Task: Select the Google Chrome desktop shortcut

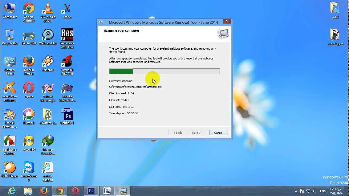Action: [29, 13]
